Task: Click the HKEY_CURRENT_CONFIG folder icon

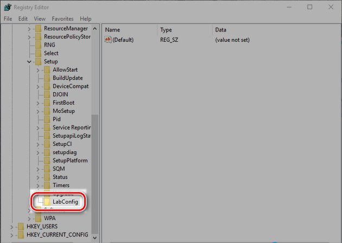Action: coord(21,235)
